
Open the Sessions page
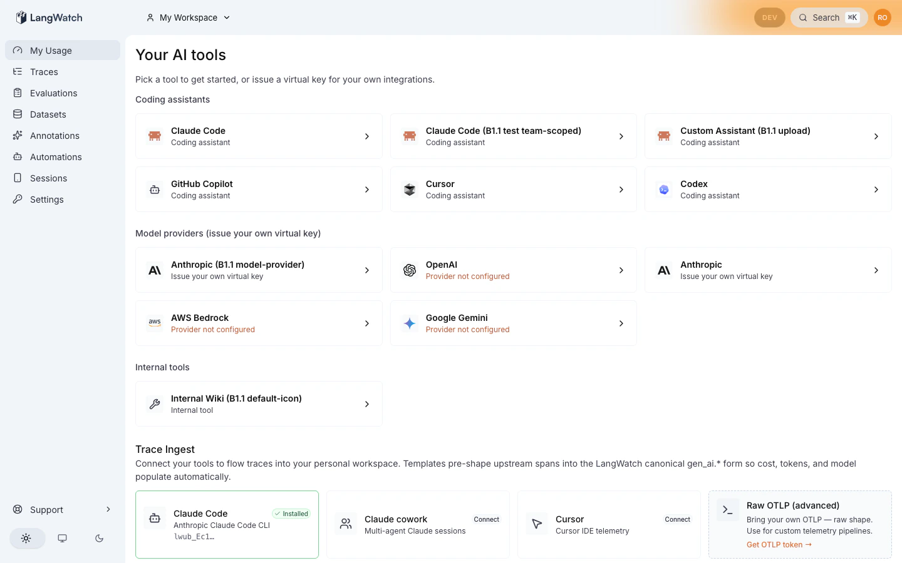(x=63, y=178)
